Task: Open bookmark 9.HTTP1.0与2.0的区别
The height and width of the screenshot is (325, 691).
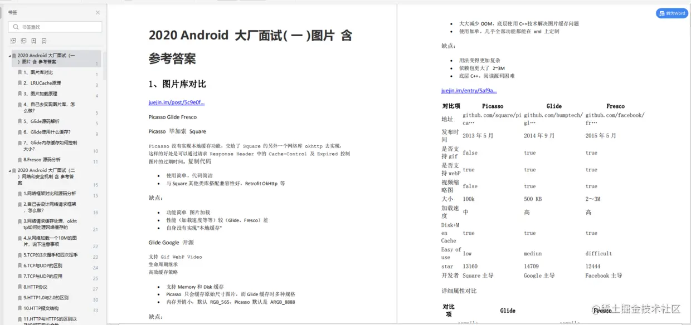Action: (x=46, y=298)
